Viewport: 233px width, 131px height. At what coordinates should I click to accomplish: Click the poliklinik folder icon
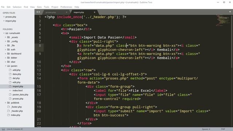[8, 103]
